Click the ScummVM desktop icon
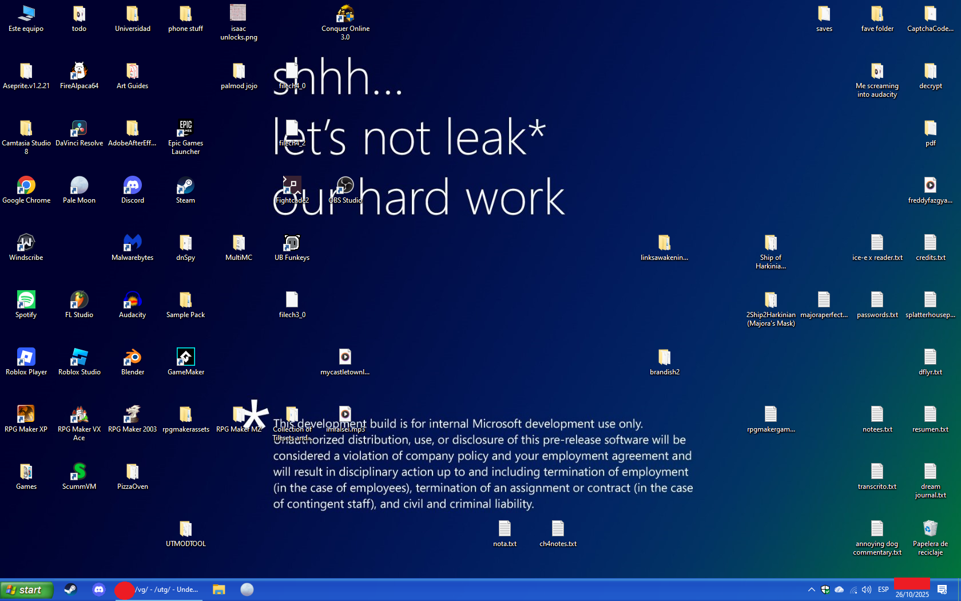The width and height of the screenshot is (961, 601). (79, 476)
